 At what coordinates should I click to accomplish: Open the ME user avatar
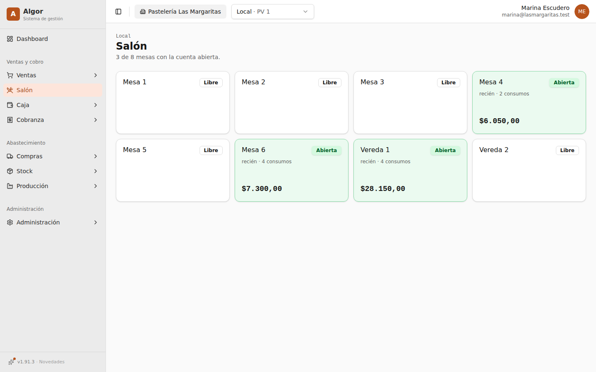582,12
